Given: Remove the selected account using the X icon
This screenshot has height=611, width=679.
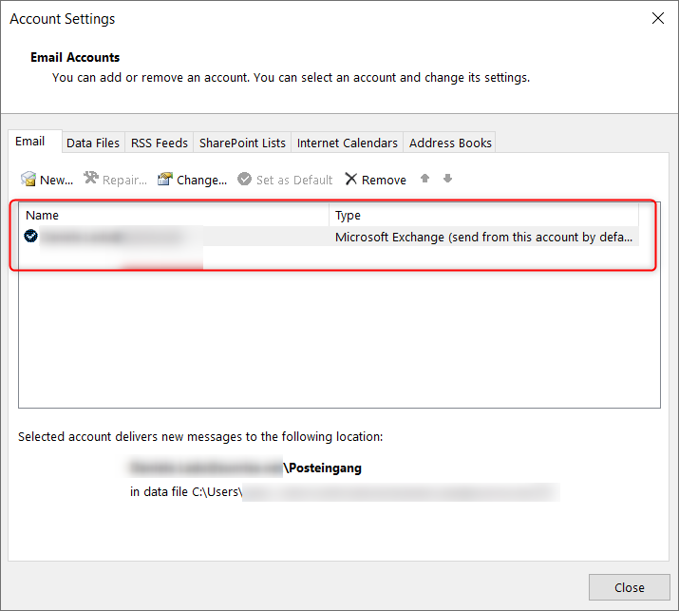Looking at the screenshot, I should point(351,179).
